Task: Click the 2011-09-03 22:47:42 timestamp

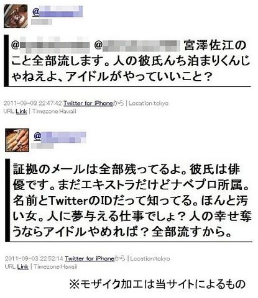Action: (x=33, y=103)
